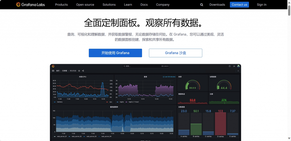
Task: Open the site search magnifier icon
Action: [201, 5]
